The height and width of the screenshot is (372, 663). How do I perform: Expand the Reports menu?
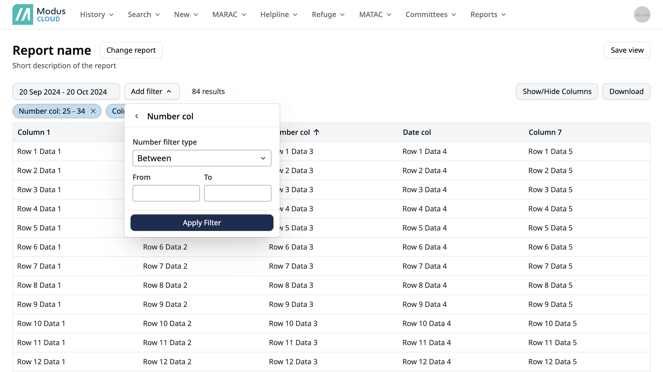[488, 14]
